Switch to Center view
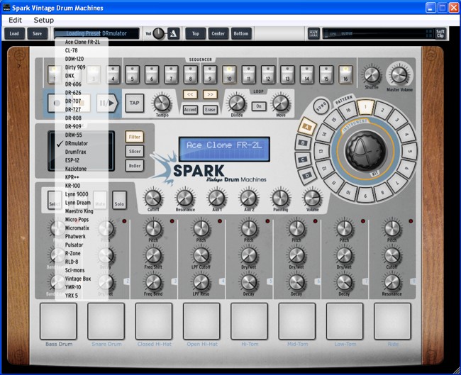Screen dimensions: 461x375 tap(218, 33)
